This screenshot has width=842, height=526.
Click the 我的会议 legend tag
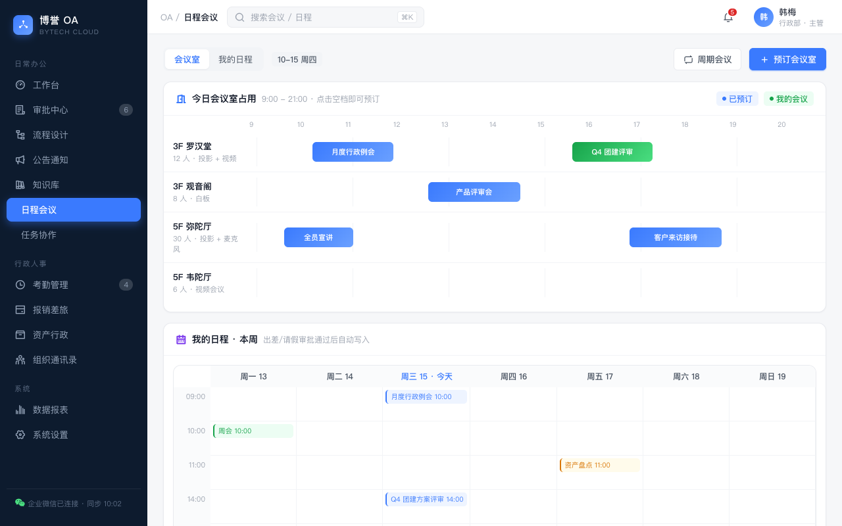[x=789, y=99]
